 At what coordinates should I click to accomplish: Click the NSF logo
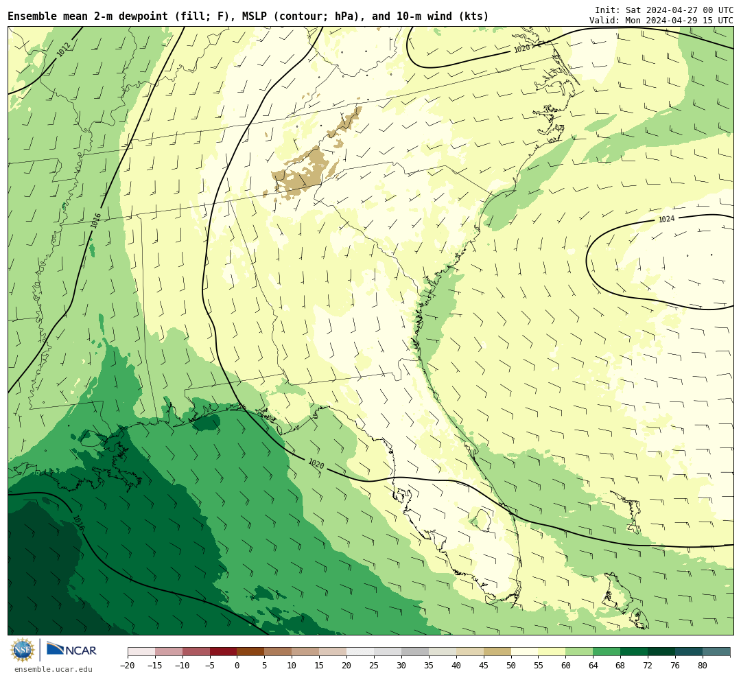pos(23,650)
